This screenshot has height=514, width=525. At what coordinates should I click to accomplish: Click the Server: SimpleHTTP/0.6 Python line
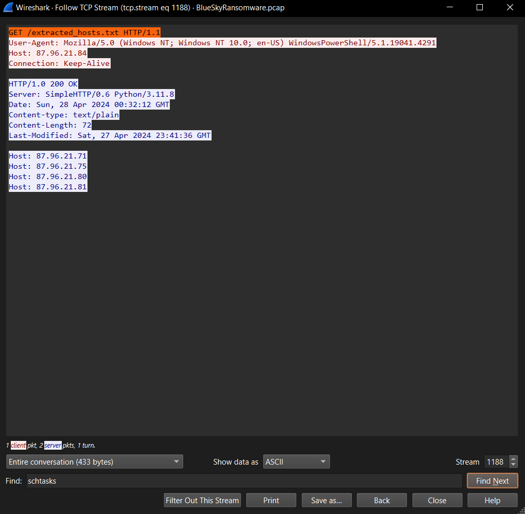(x=92, y=94)
